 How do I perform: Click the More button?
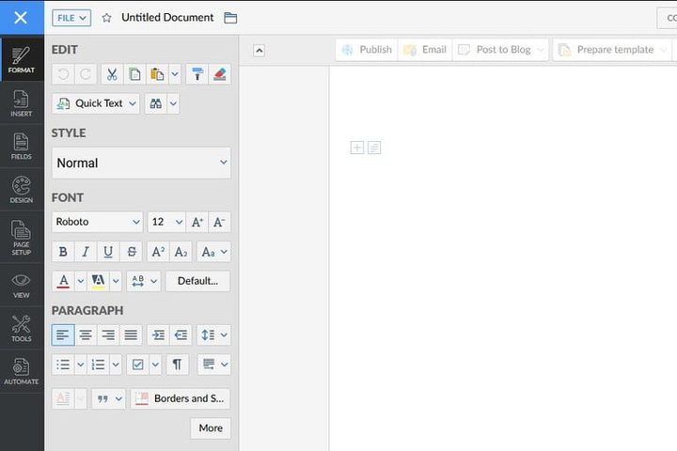(x=211, y=428)
